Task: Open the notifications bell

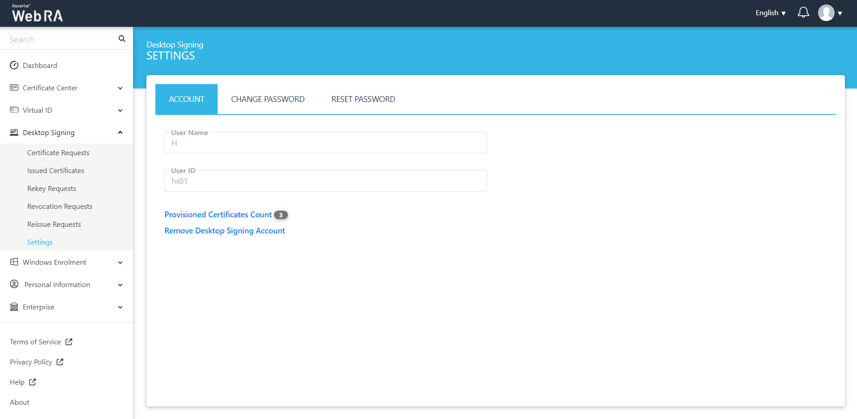Action: 803,13
